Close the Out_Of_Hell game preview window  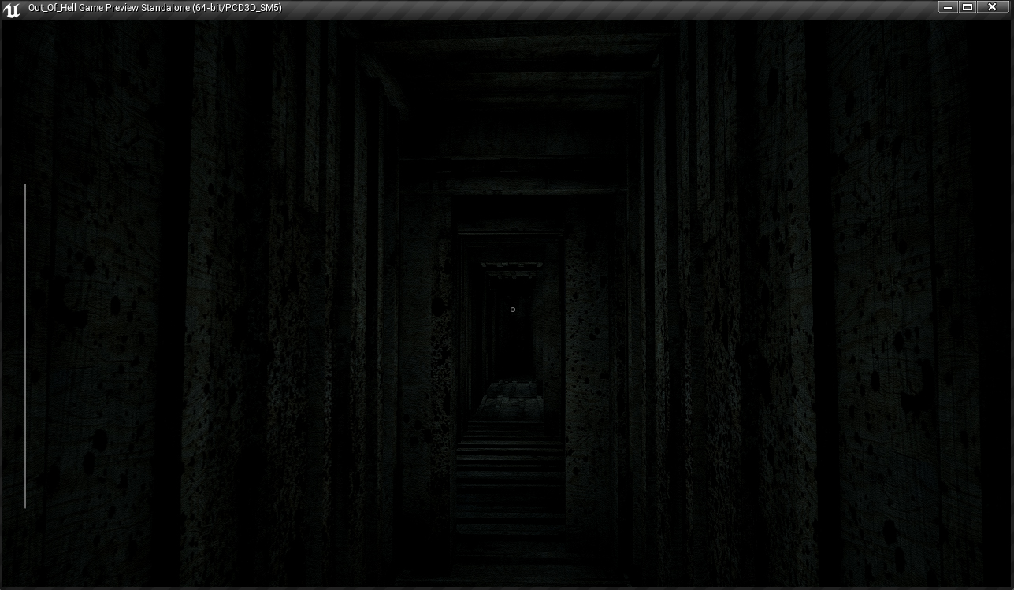click(992, 7)
